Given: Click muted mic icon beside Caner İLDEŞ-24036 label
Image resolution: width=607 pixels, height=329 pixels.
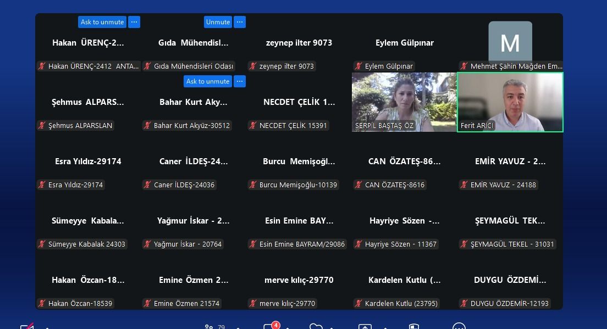Looking at the screenshot, I should [147, 185].
